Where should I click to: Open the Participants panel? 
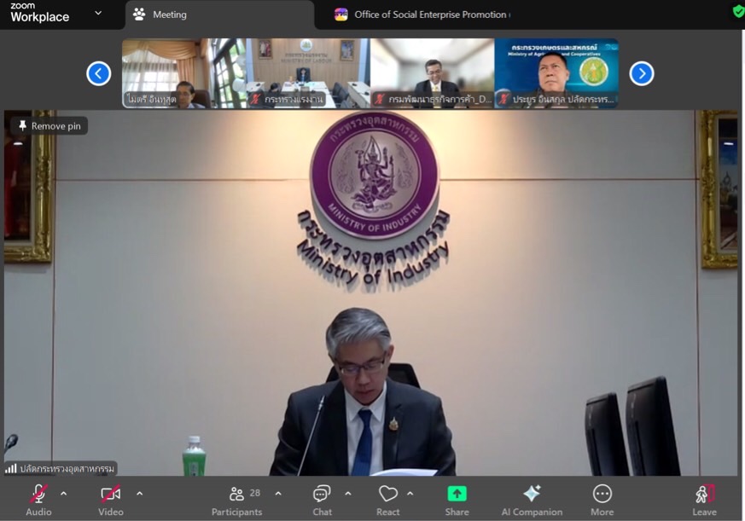tap(236, 500)
